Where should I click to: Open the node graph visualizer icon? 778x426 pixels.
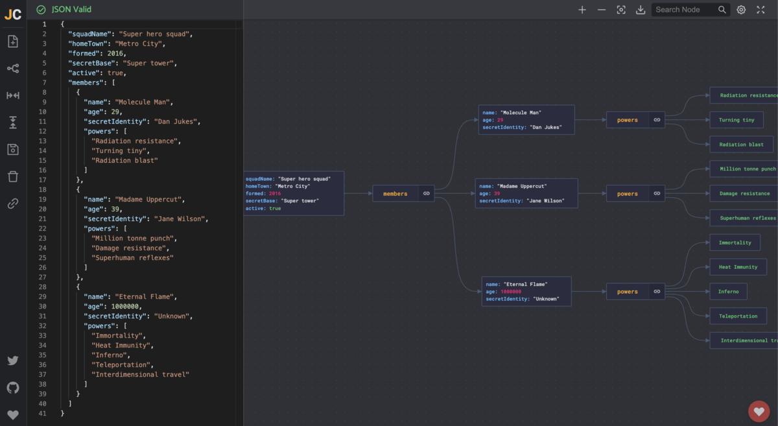[x=13, y=68]
